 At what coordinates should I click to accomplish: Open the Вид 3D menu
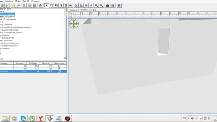coord(26,1)
